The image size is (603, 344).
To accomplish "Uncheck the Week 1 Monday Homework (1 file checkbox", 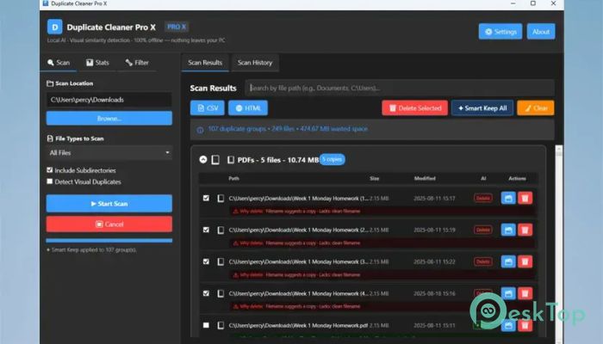I will tap(206, 198).
